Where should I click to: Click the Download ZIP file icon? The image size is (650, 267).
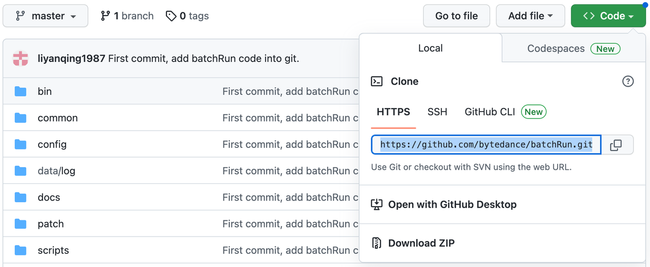pos(376,243)
